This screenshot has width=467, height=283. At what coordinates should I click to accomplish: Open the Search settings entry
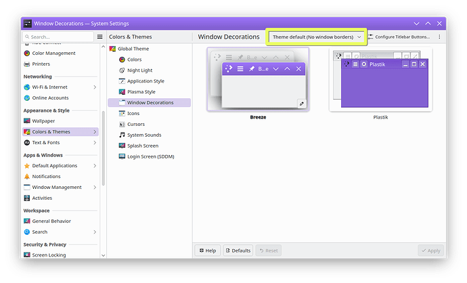click(60, 232)
